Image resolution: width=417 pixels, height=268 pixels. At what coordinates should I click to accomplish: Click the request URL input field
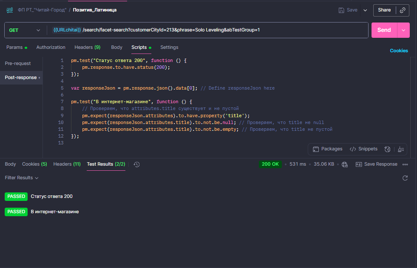[x=207, y=30]
